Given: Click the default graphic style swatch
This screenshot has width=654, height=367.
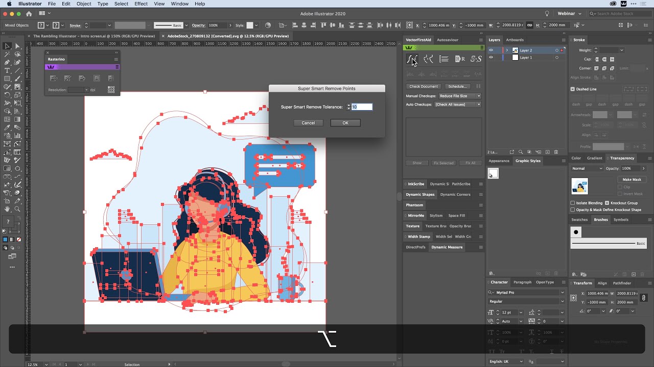Looking at the screenshot, I should coord(493,174).
